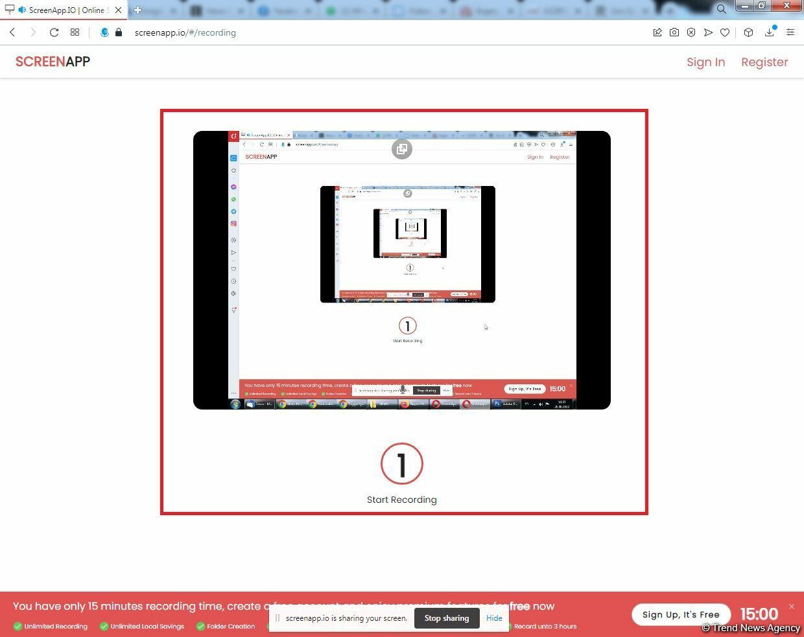Click the screenapp.io address bar
This screenshot has height=637, width=804.
click(x=185, y=32)
